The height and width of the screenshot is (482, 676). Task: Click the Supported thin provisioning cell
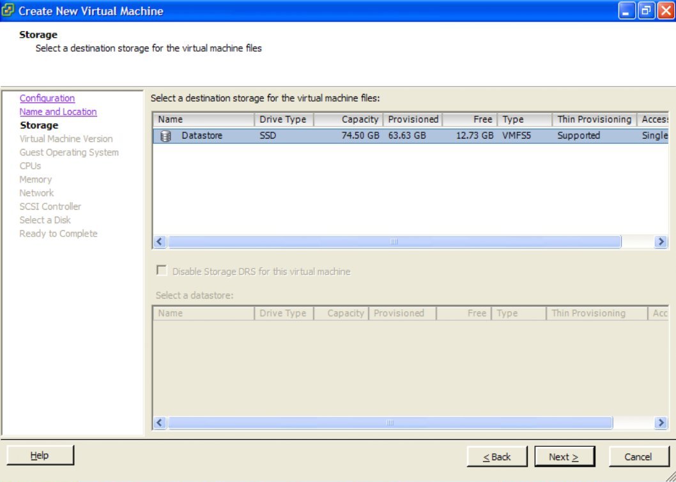579,136
